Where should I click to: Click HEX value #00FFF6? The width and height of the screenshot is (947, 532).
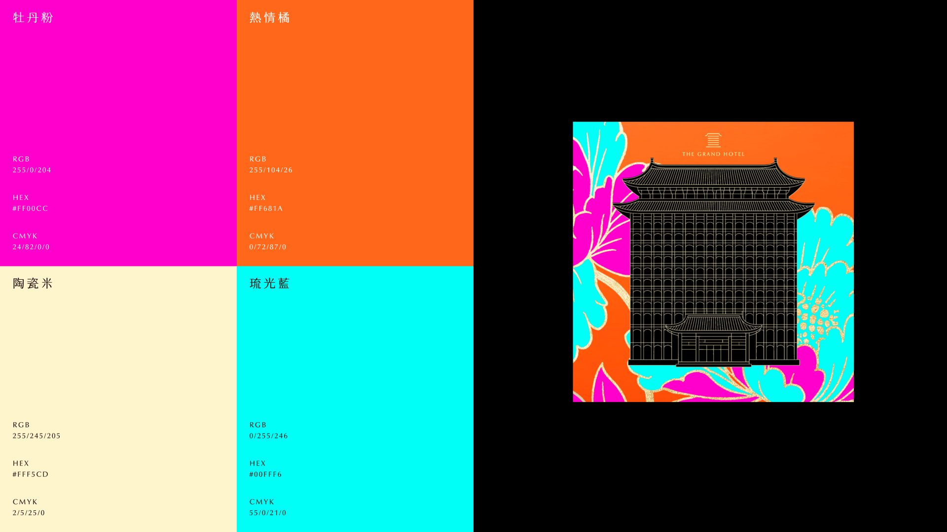265,474
